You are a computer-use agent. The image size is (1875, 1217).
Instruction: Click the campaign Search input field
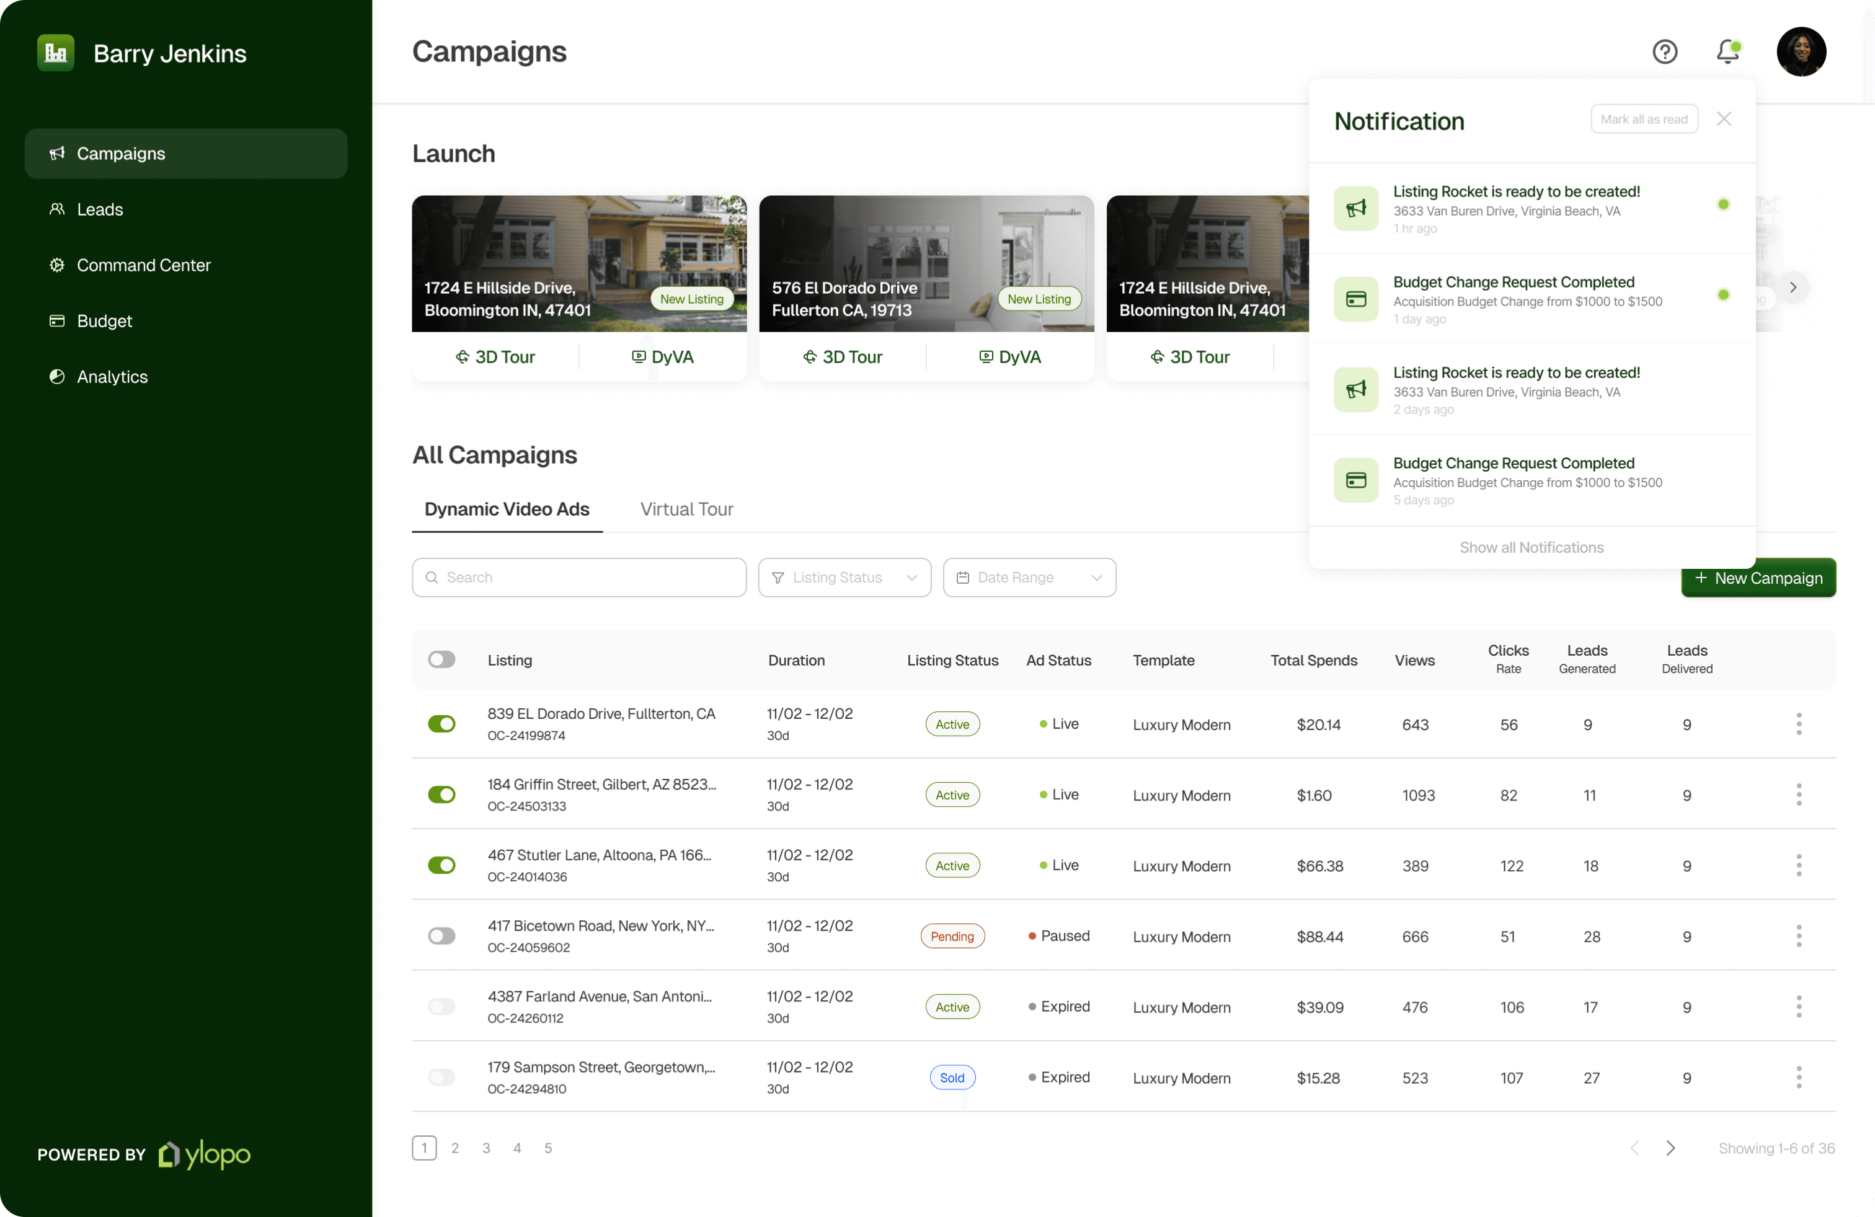pos(579,577)
